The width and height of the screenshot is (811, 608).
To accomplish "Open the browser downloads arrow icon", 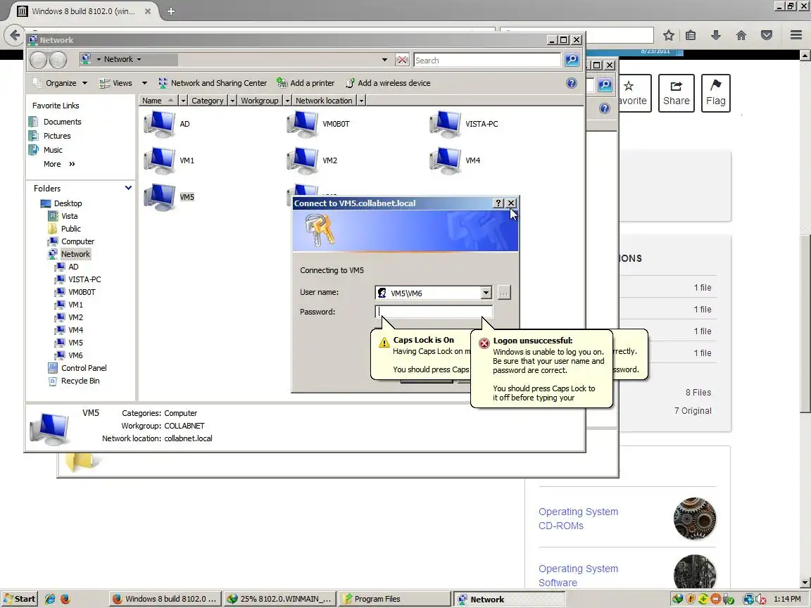I will [x=716, y=35].
